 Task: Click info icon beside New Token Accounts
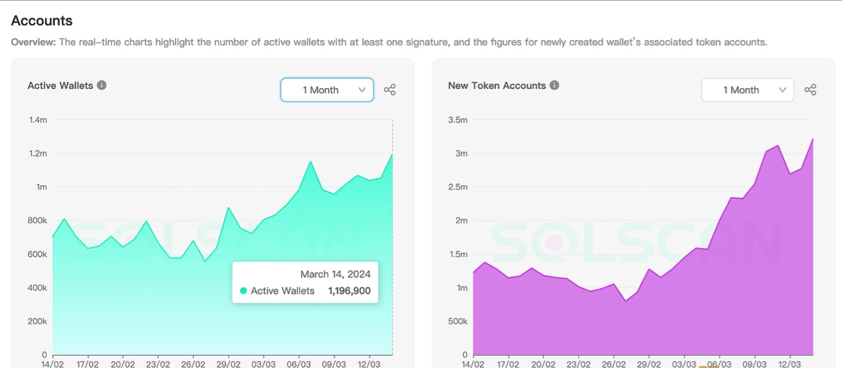[554, 86]
